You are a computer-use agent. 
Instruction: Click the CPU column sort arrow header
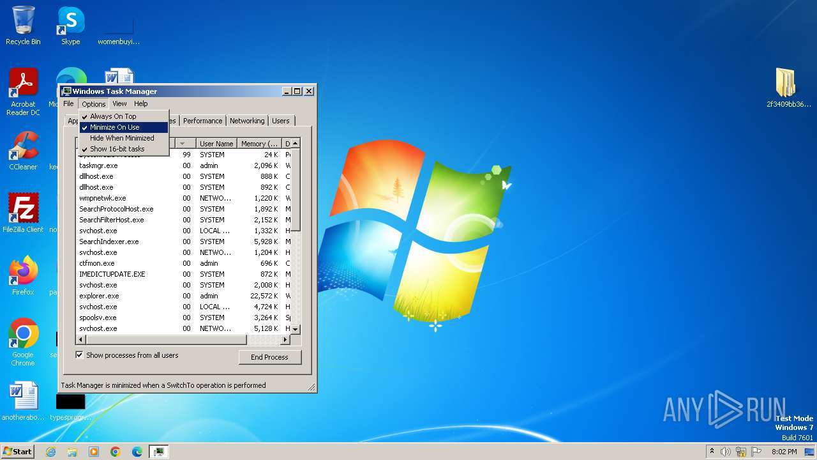pyautogui.click(x=186, y=144)
